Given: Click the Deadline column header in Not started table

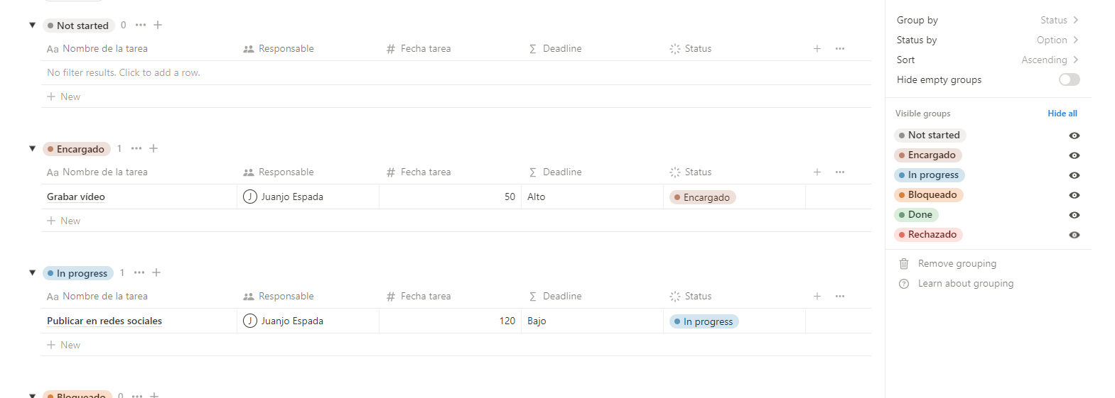Looking at the screenshot, I should point(561,48).
